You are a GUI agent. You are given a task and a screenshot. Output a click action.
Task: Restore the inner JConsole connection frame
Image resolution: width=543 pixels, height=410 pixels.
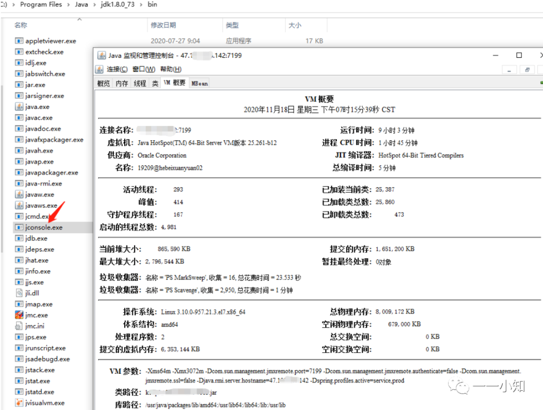(527, 70)
